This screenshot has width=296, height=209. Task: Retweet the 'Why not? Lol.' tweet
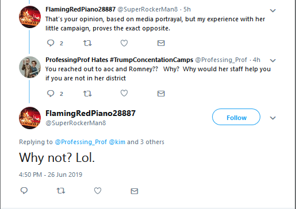click(x=61, y=191)
